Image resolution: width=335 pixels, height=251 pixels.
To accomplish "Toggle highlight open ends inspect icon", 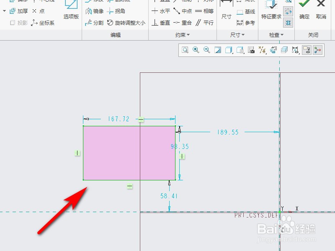I will (x=288, y=11).
